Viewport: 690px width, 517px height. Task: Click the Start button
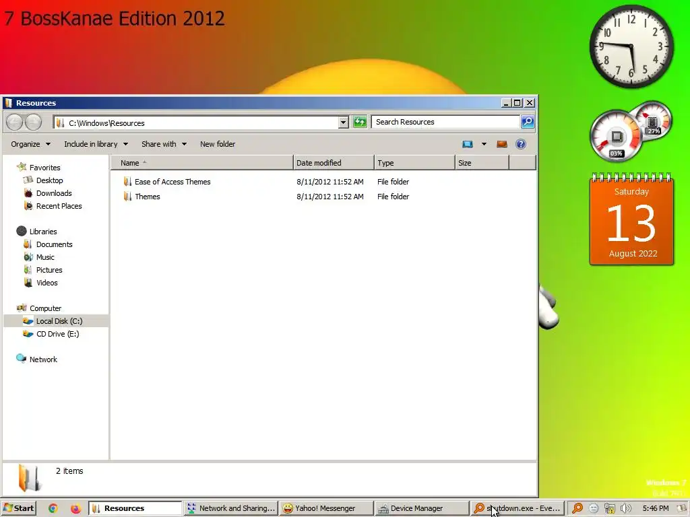19,508
